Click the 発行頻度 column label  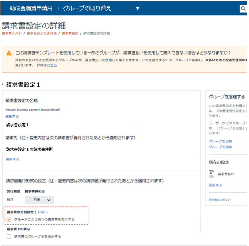[14, 191]
